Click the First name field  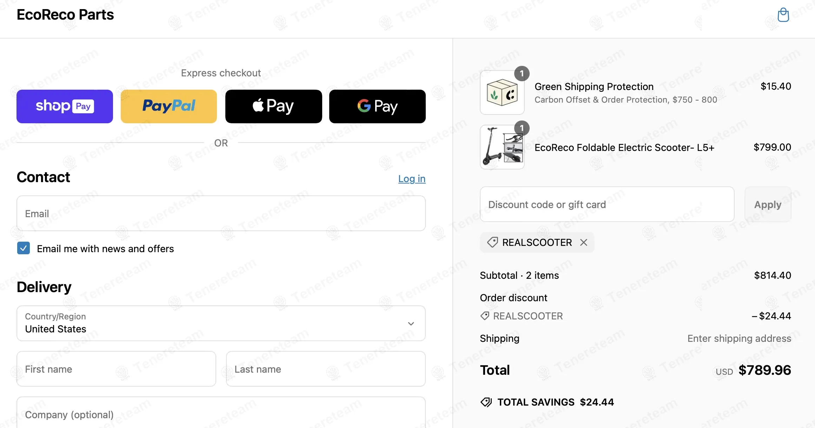click(x=116, y=369)
